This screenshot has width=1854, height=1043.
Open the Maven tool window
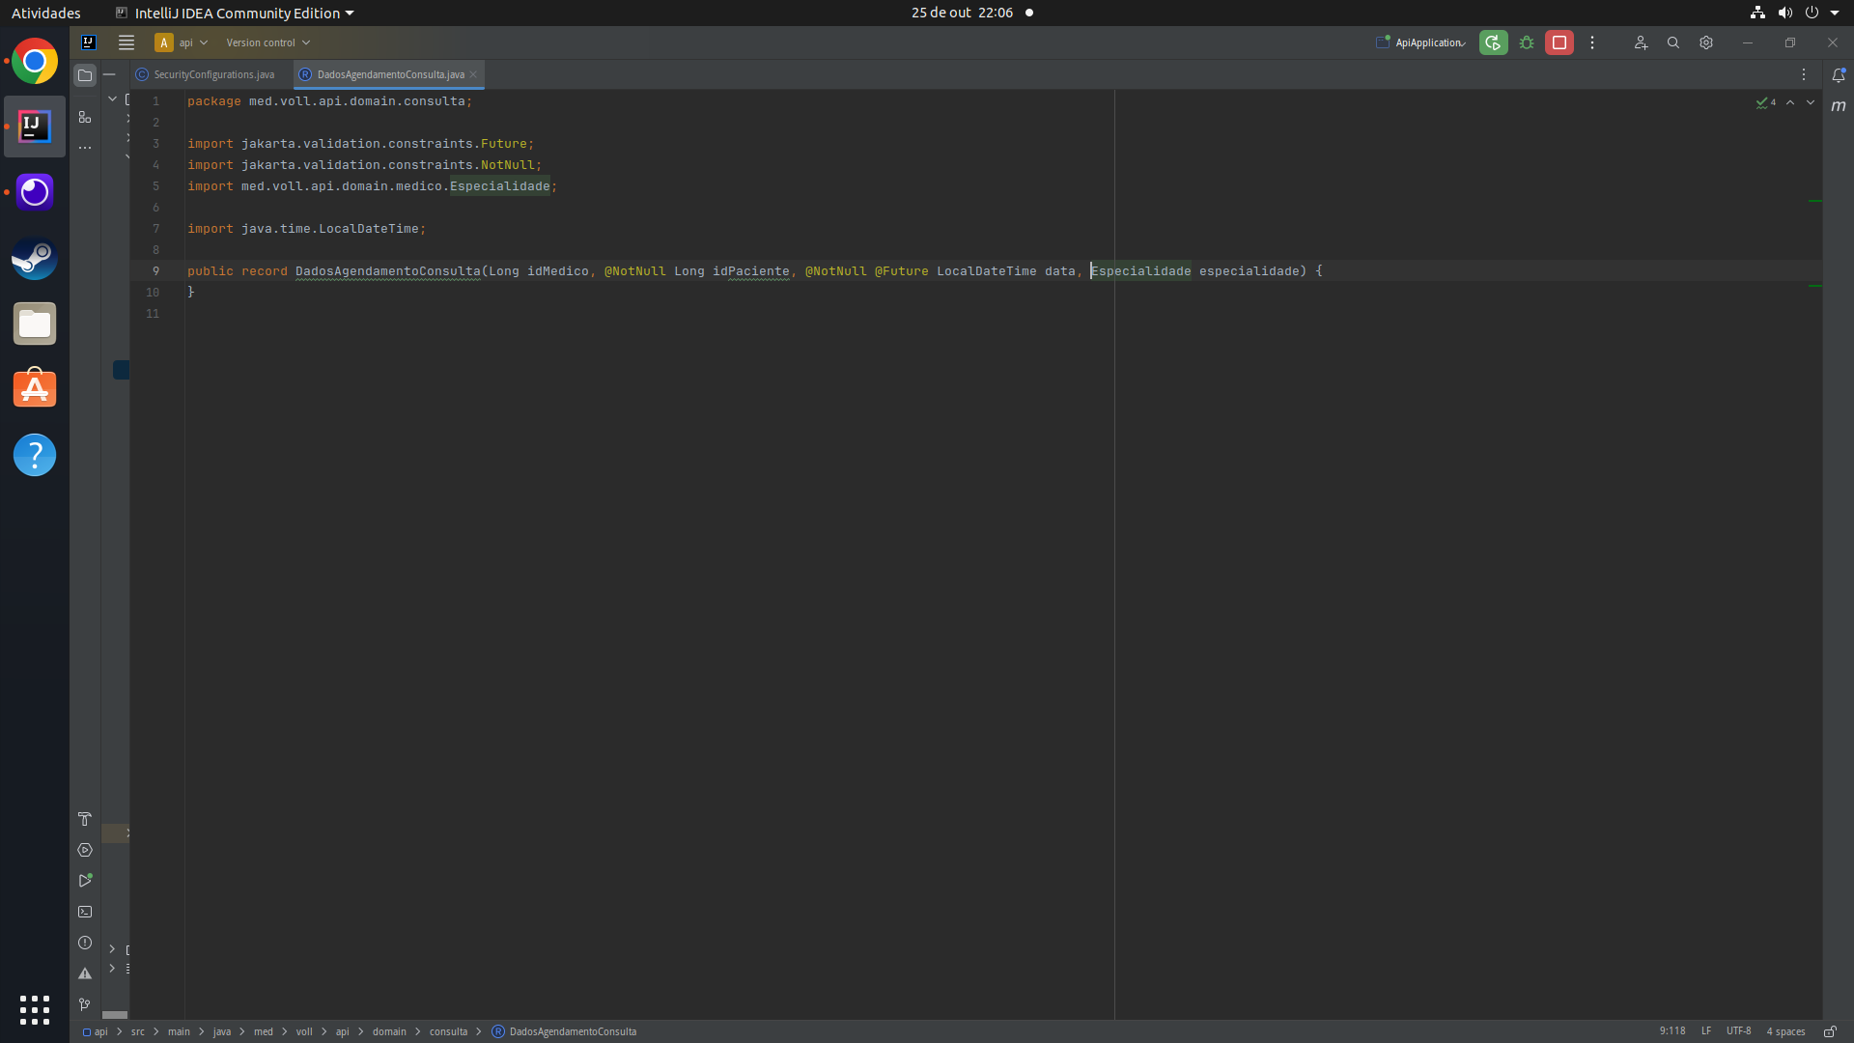click(1839, 106)
